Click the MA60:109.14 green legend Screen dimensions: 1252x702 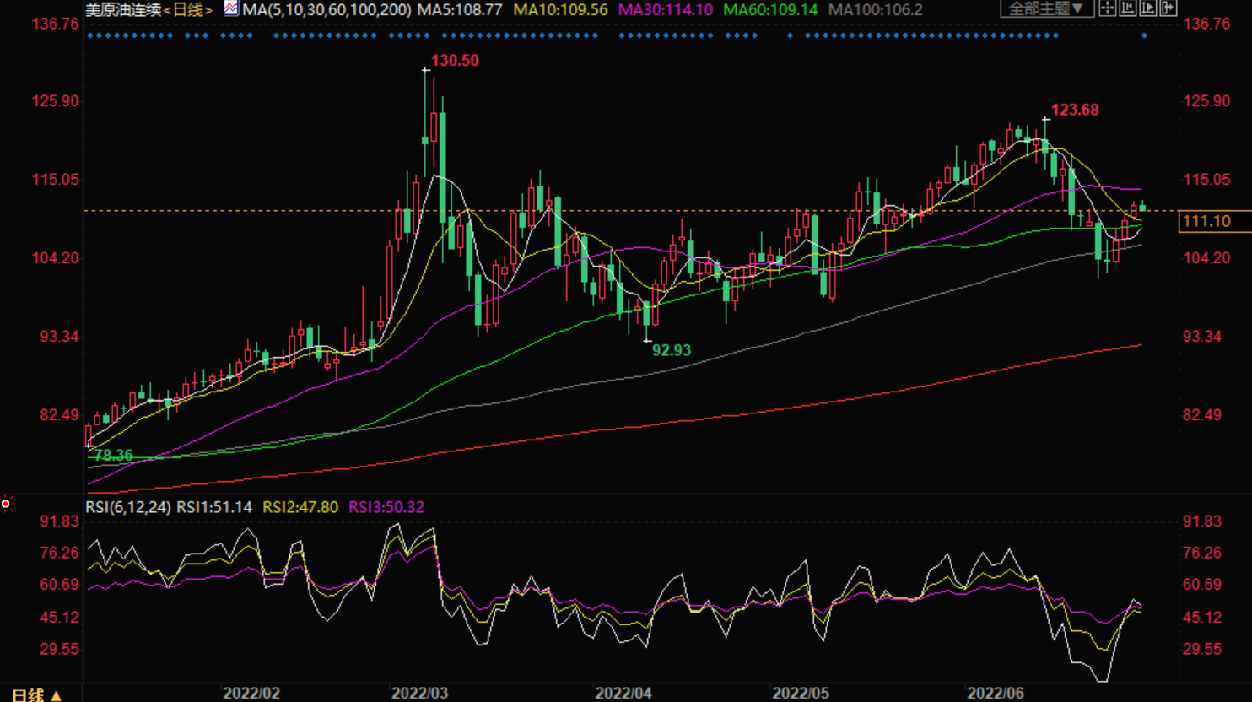tap(770, 10)
